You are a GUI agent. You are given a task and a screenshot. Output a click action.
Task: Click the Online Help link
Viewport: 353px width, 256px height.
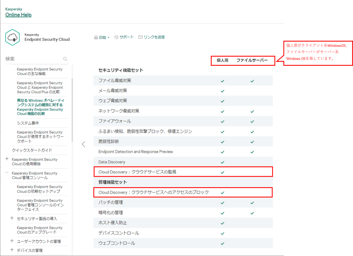point(18,15)
